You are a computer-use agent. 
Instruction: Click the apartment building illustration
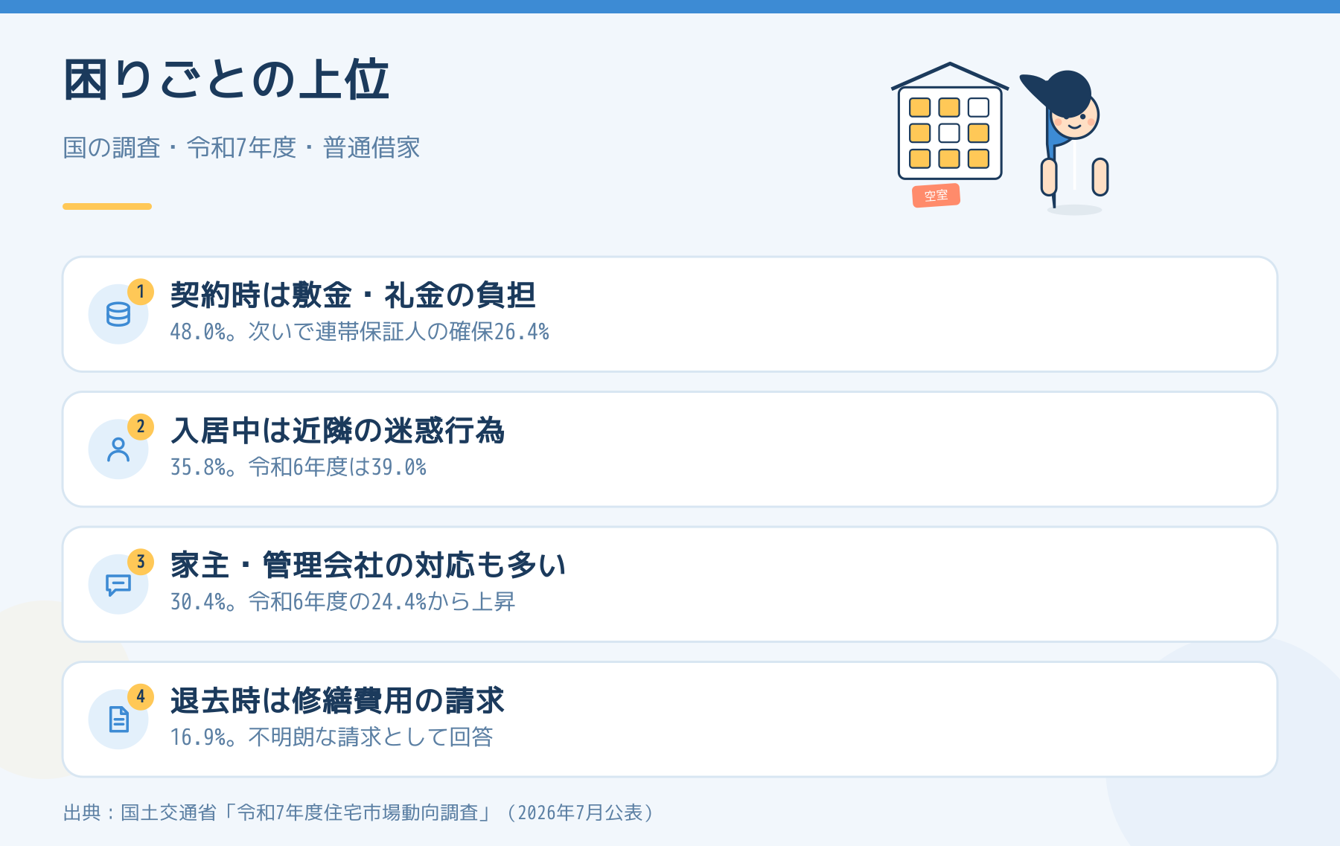[x=950, y=121]
